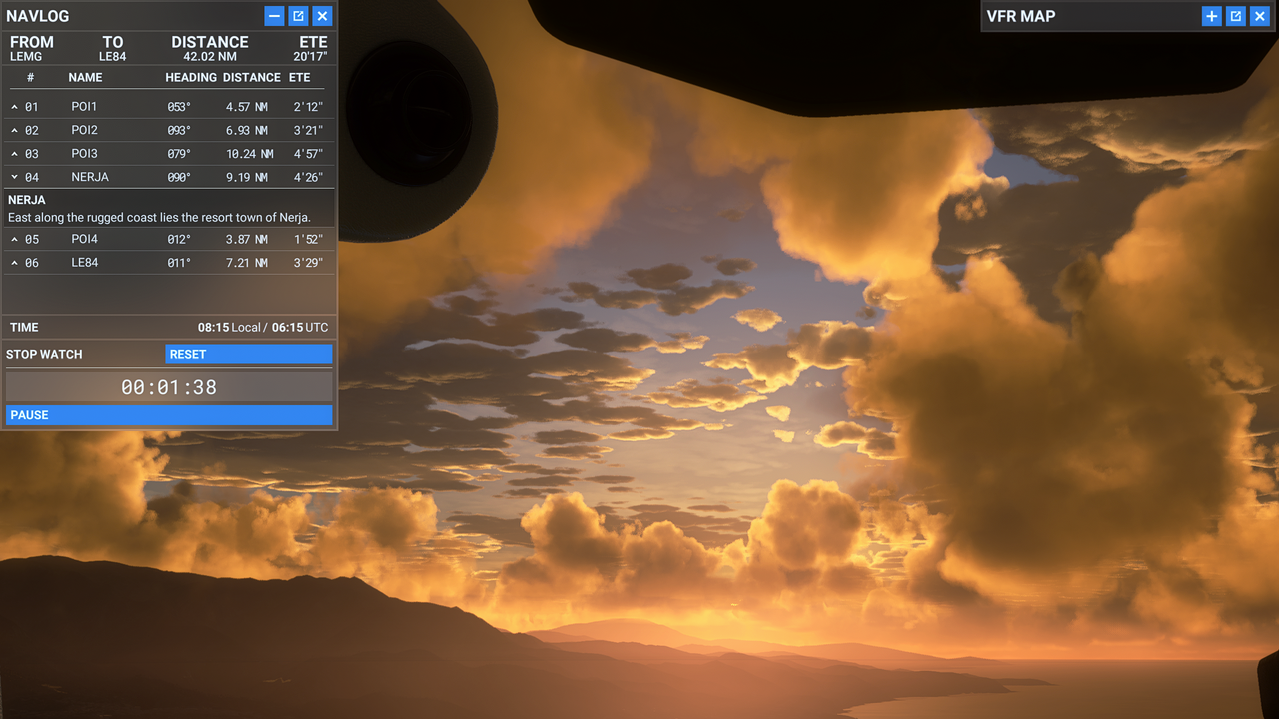Click the 3'29" ETE for LE84

coord(308,263)
